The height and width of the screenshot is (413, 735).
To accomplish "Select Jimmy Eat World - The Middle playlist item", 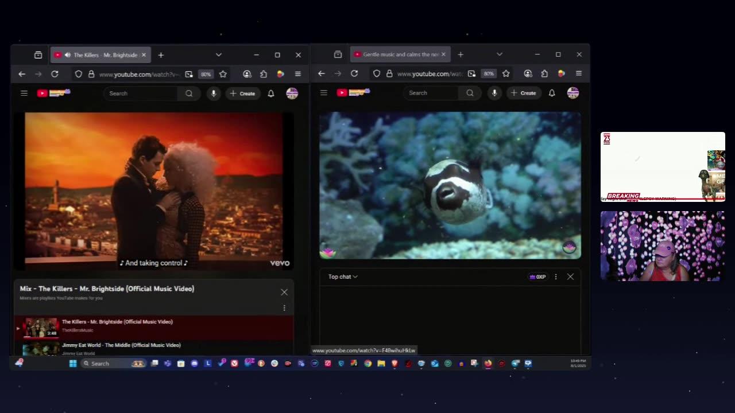I will tap(154, 348).
